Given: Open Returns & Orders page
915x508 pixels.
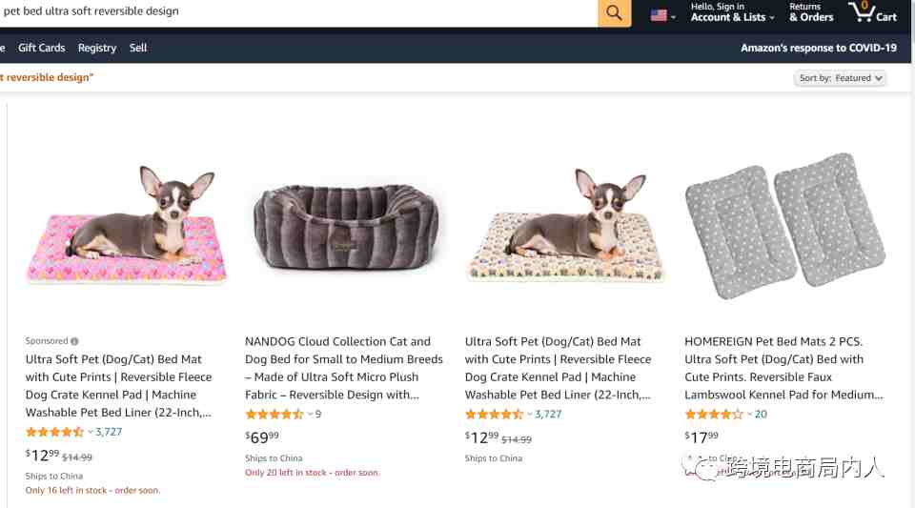Looking at the screenshot, I should [x=810, y=12].
